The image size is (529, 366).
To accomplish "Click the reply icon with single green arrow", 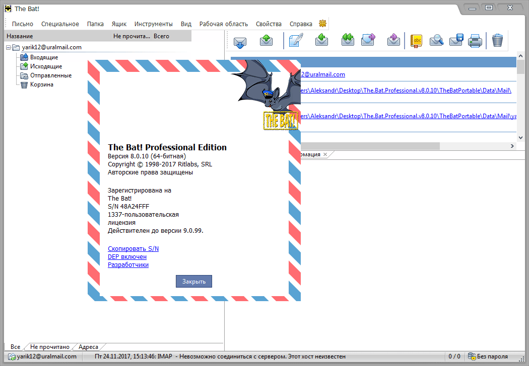I will coord(321,40).
